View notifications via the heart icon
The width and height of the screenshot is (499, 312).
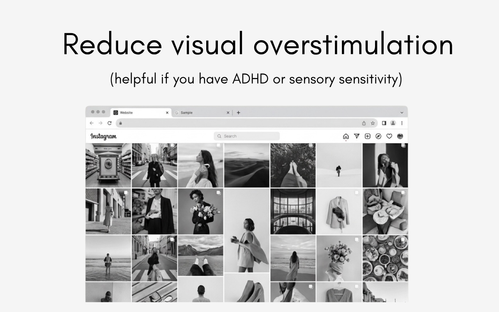point(389,136)
